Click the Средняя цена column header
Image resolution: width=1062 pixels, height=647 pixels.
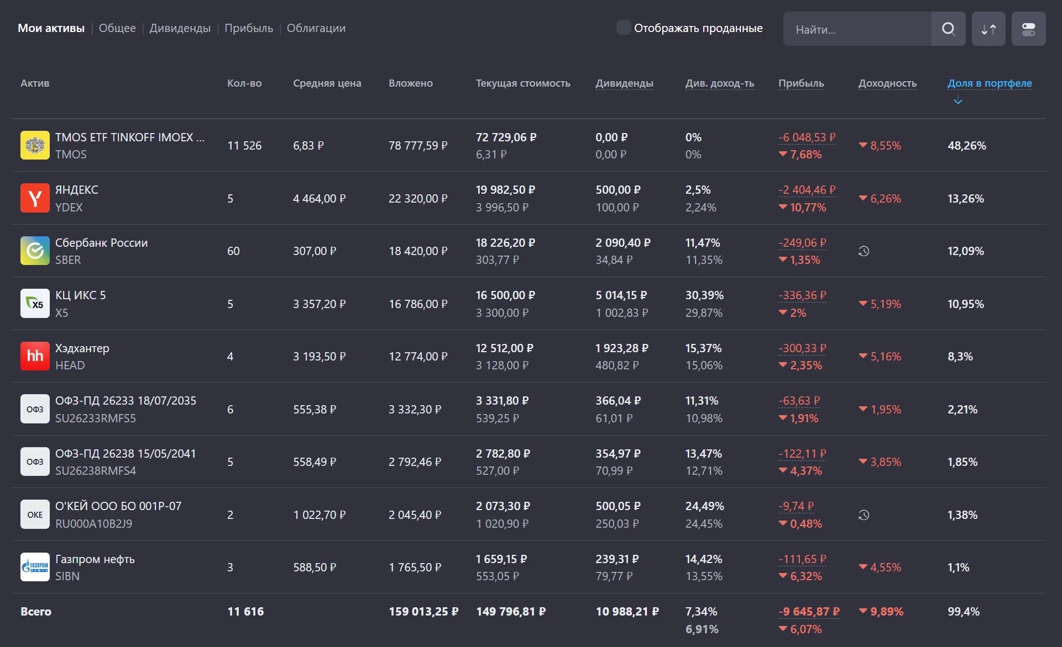(x=327, y=83)
